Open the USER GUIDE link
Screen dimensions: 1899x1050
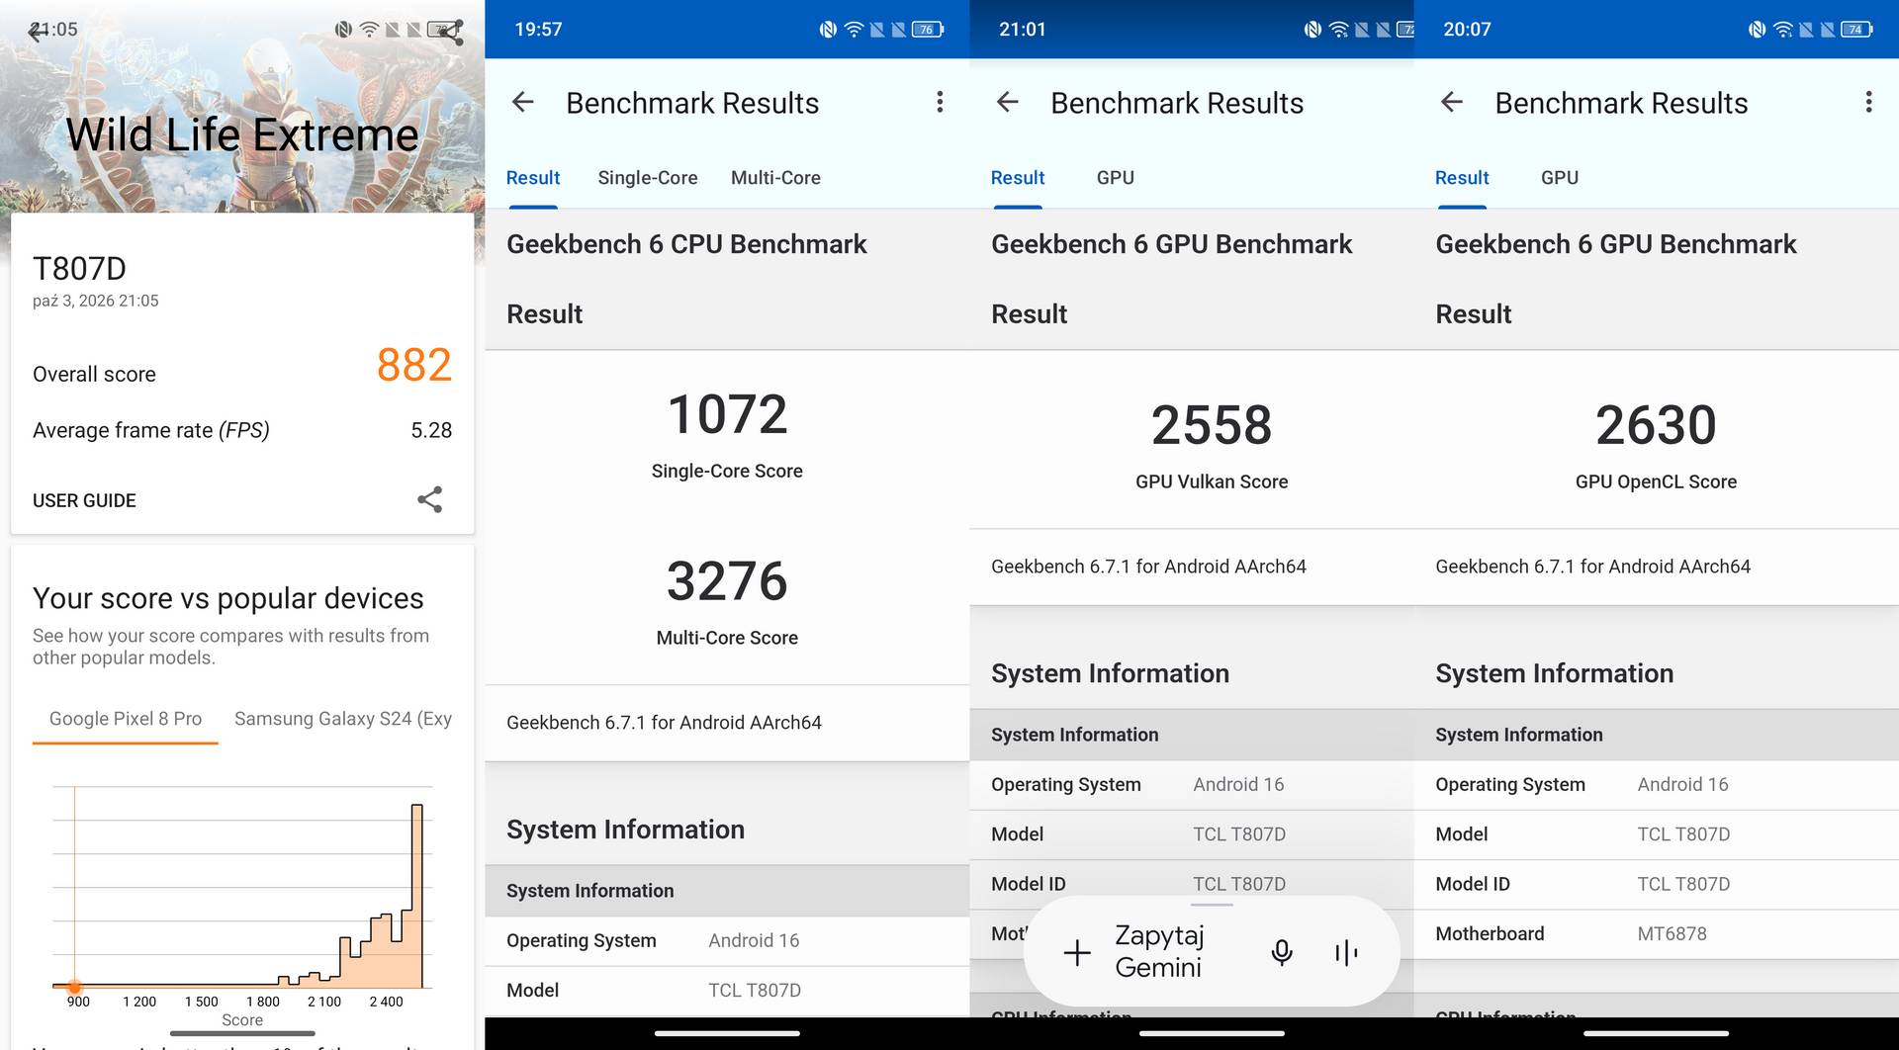pos(84,500)
